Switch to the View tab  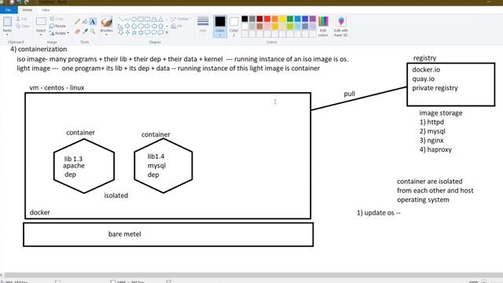[x=46, y=10]
